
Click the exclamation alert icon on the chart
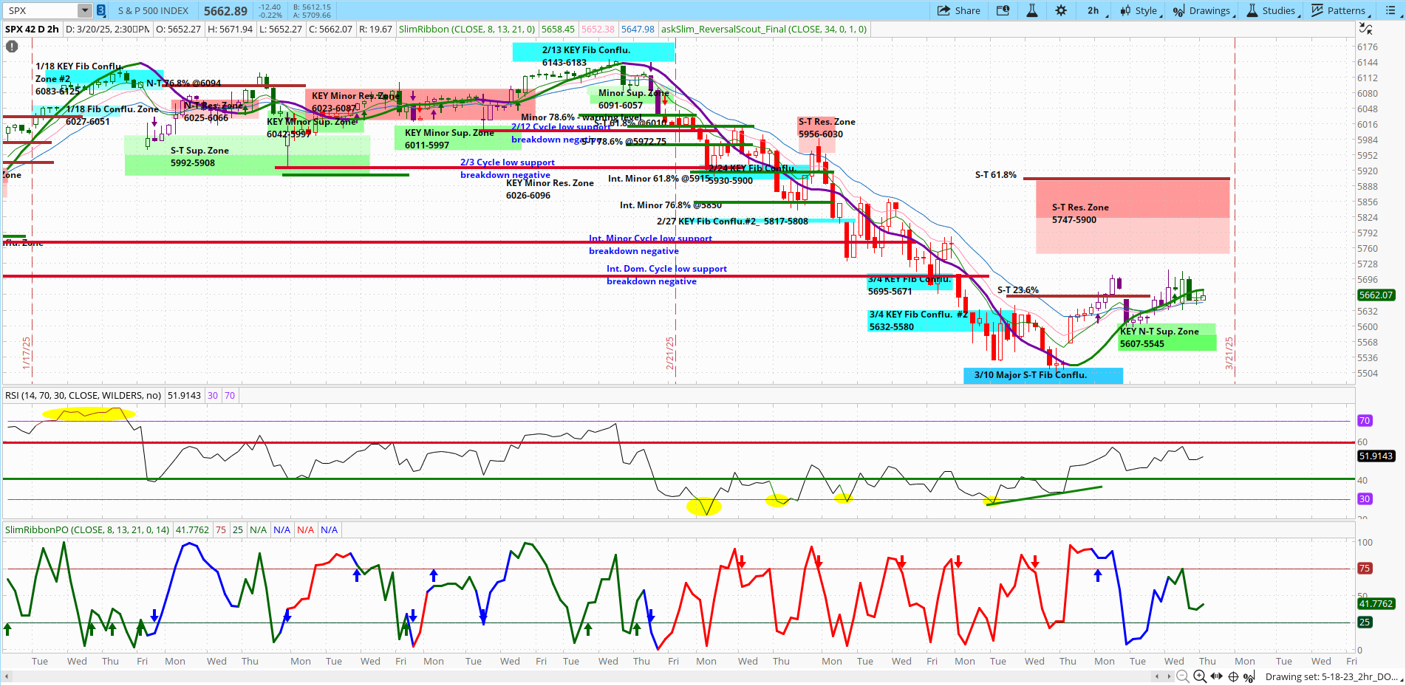click(x=11, y=46)
